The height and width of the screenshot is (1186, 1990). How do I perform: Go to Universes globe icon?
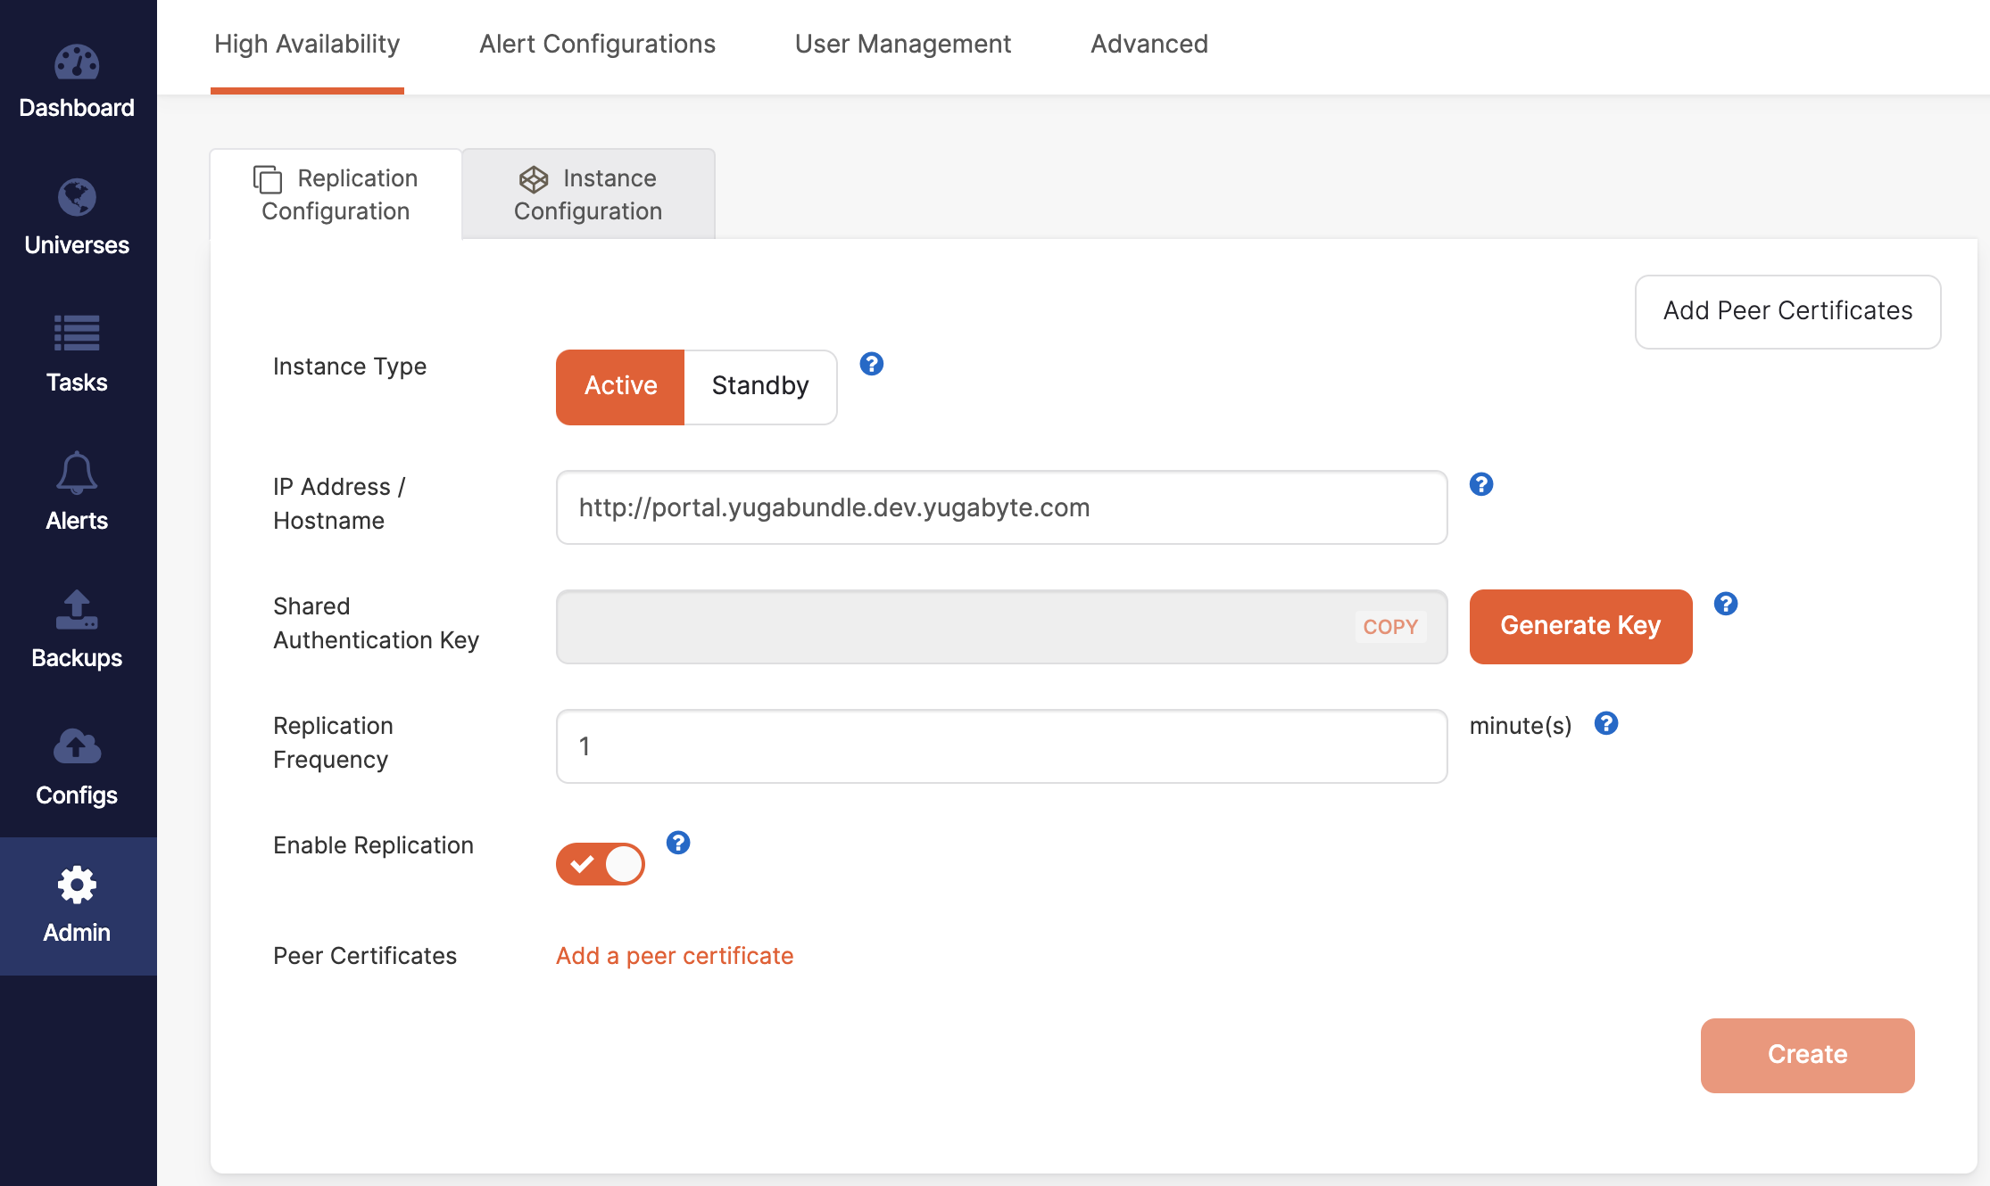coord(77,198)
